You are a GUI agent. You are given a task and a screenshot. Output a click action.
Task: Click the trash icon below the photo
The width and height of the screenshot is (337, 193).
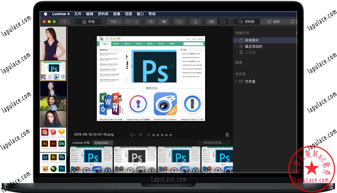pos(227,135)
